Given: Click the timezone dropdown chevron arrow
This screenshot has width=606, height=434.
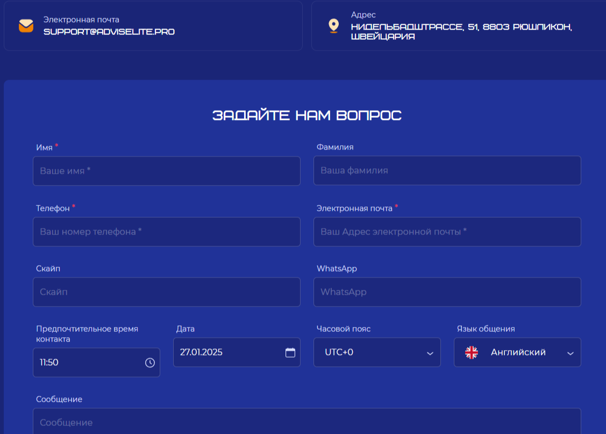Looking at the screenshot, I should (x=430, y=353).
